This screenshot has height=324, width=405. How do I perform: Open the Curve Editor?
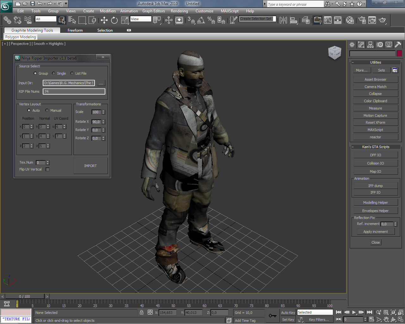328,20
